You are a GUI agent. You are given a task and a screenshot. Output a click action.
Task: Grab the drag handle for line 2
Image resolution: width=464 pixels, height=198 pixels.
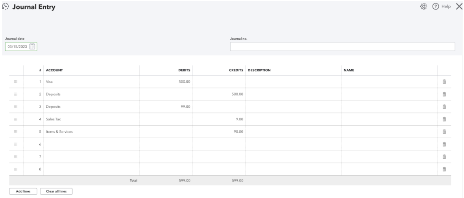point(16,94)
